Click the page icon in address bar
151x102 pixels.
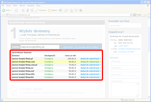7,15
